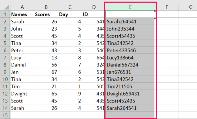This screenshot has height=119, width=197.
Task: Select the Names header cell
Action: (x=22, y=14)
